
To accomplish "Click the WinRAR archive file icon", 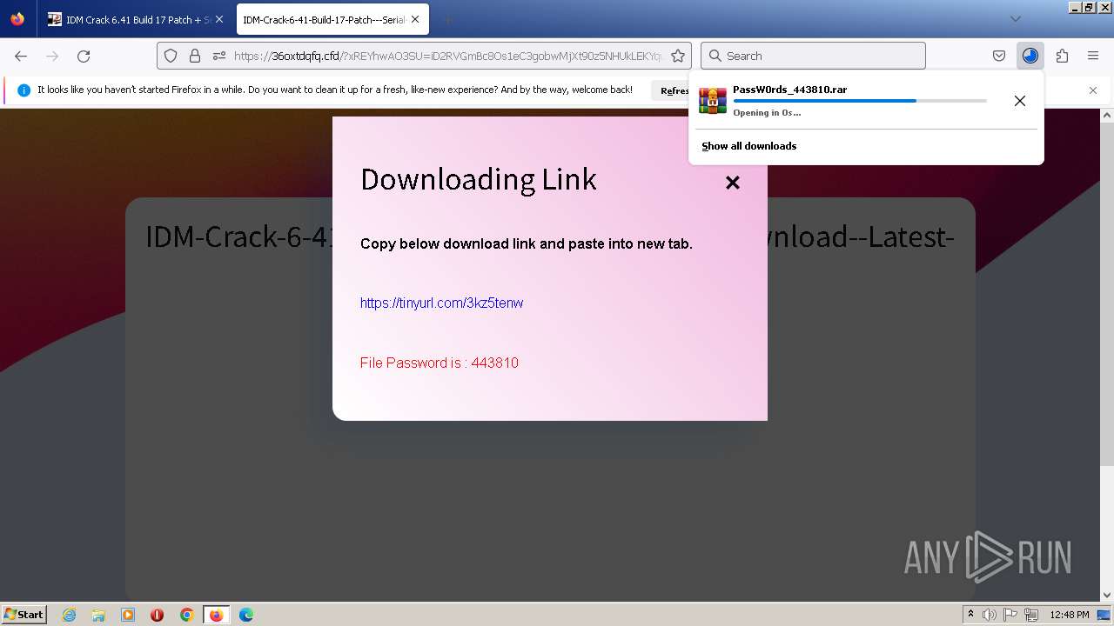I will click(x=713, y=101).
